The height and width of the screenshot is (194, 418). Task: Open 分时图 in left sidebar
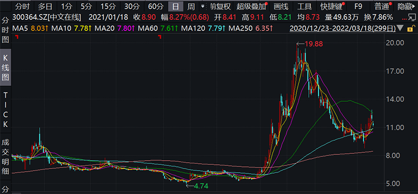tap(5, 30)
